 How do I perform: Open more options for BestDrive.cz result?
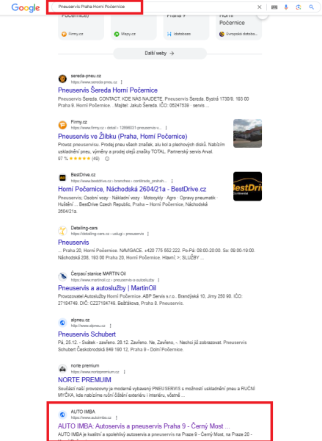pyautogui.click(x=172, y=181)
